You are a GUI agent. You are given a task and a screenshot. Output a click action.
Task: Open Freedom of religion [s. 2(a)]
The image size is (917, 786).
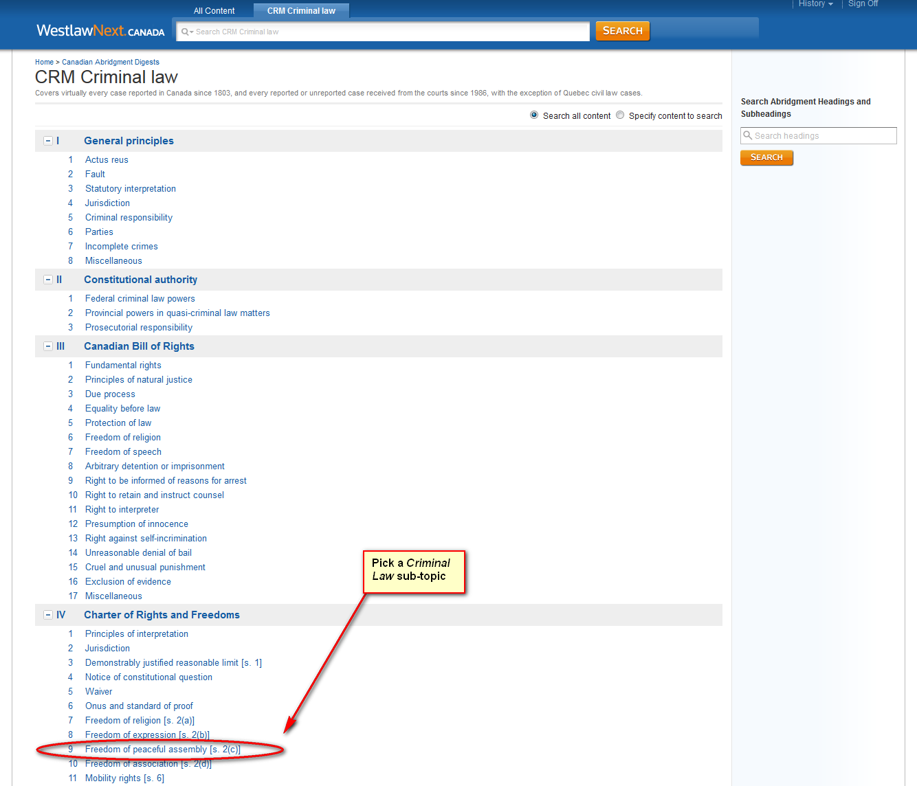pyautogui.click(x=140, y=721)
